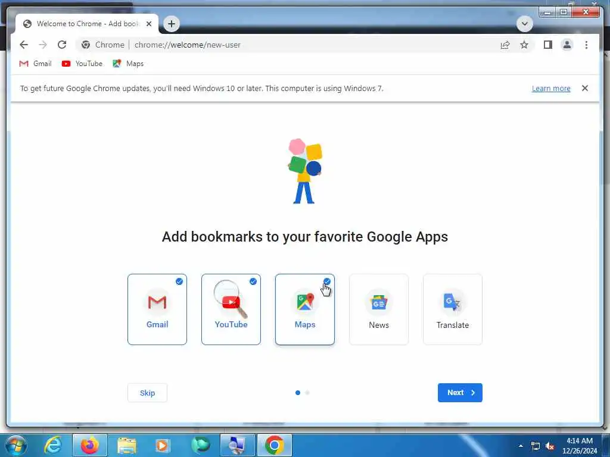
Task: Open the Maps bookmark in bookmarks bar
Action: point(128,63)
